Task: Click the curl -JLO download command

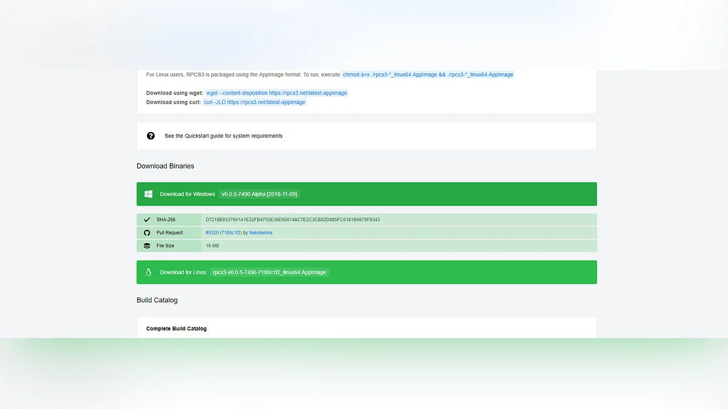Action: point(255,102)
